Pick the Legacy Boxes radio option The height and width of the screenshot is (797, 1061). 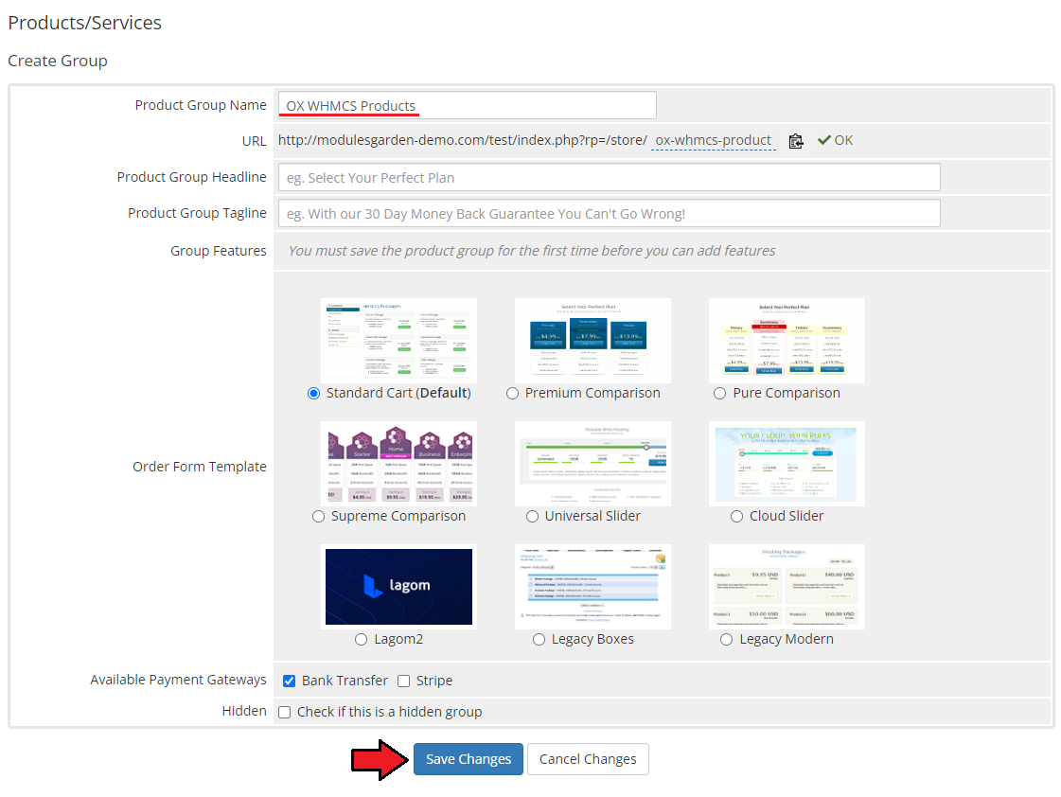pos(539,640)
